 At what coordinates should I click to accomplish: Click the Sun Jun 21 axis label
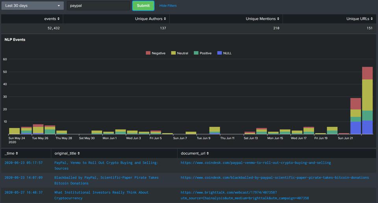click(345, 138)
